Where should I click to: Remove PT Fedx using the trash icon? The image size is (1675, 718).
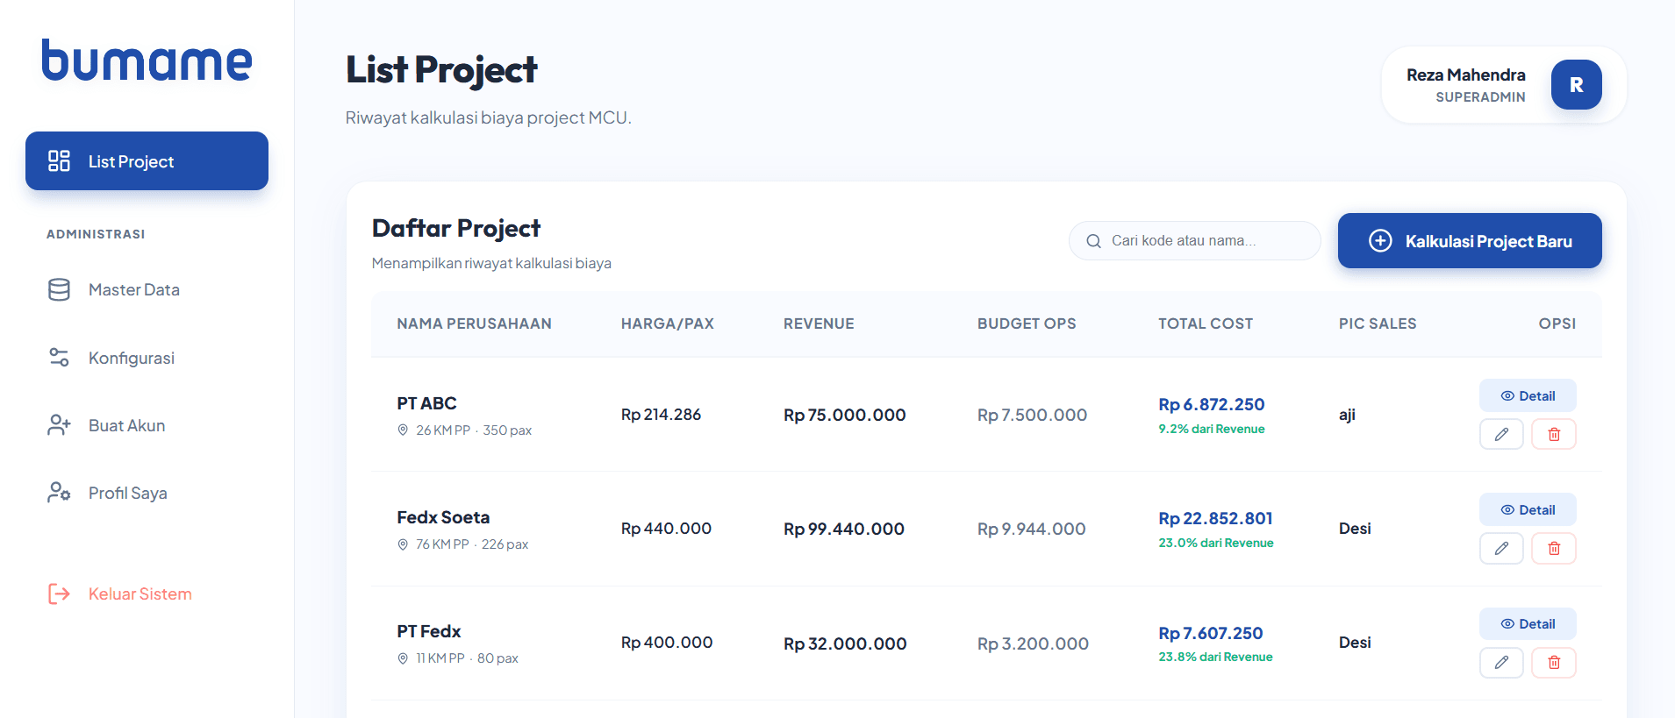click(x=1554, y=662)
